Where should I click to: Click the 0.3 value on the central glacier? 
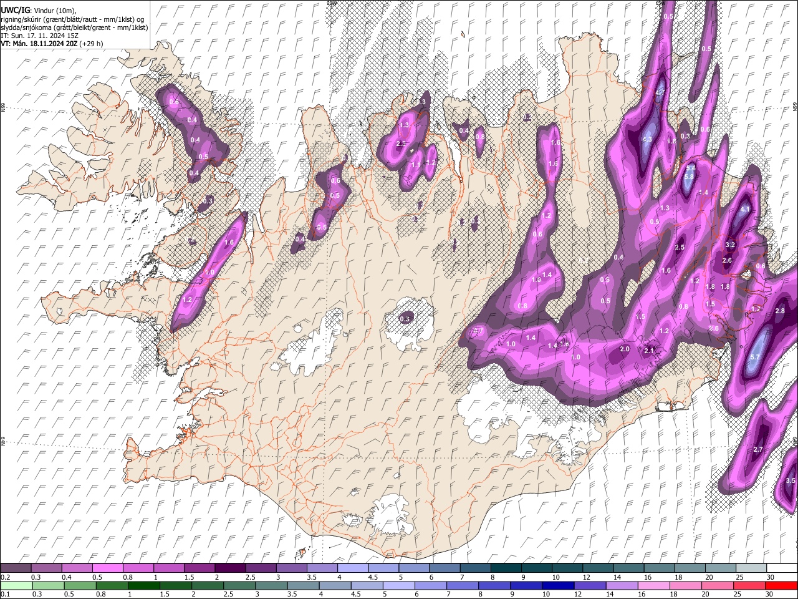click(405, 319)
